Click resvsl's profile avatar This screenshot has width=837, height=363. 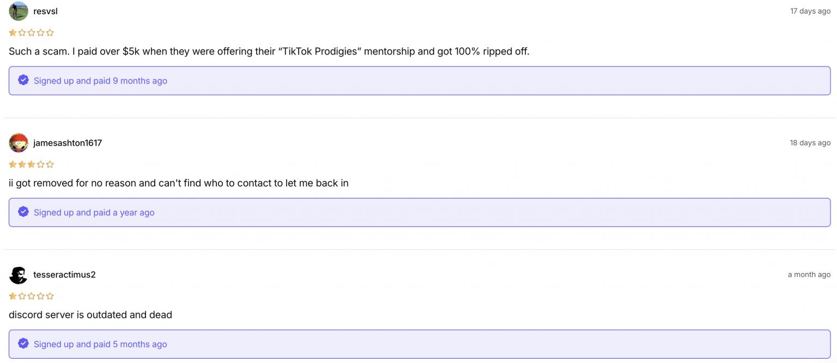click(x=19, y=11)
